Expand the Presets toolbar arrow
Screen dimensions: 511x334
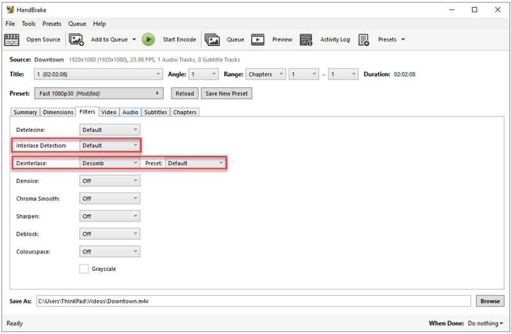(403, 40)
